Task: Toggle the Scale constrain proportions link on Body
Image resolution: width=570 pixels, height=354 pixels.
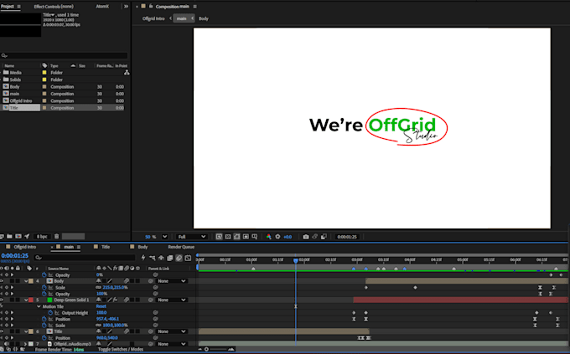Action: [x=98, y=288]
